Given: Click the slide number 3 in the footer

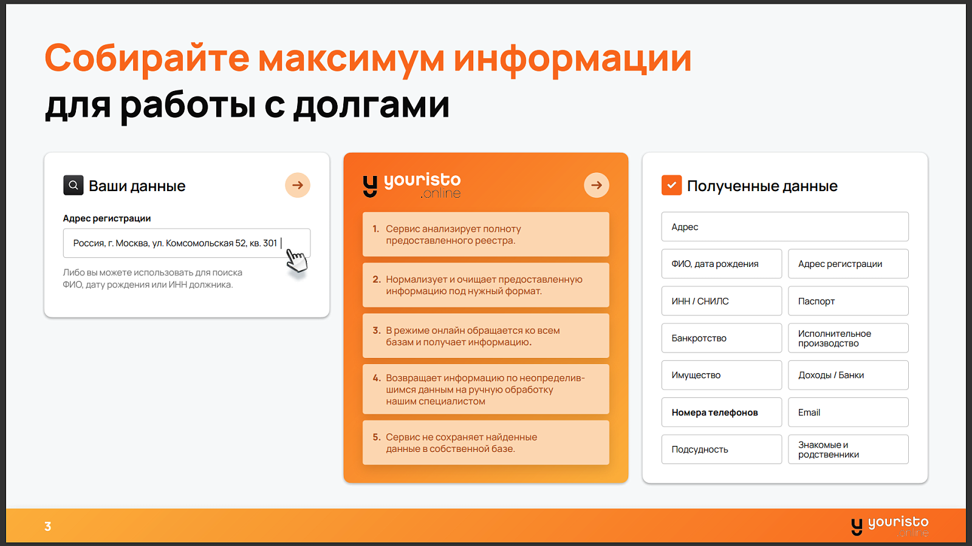Looking at the screenshot, I should coord(47,527).
